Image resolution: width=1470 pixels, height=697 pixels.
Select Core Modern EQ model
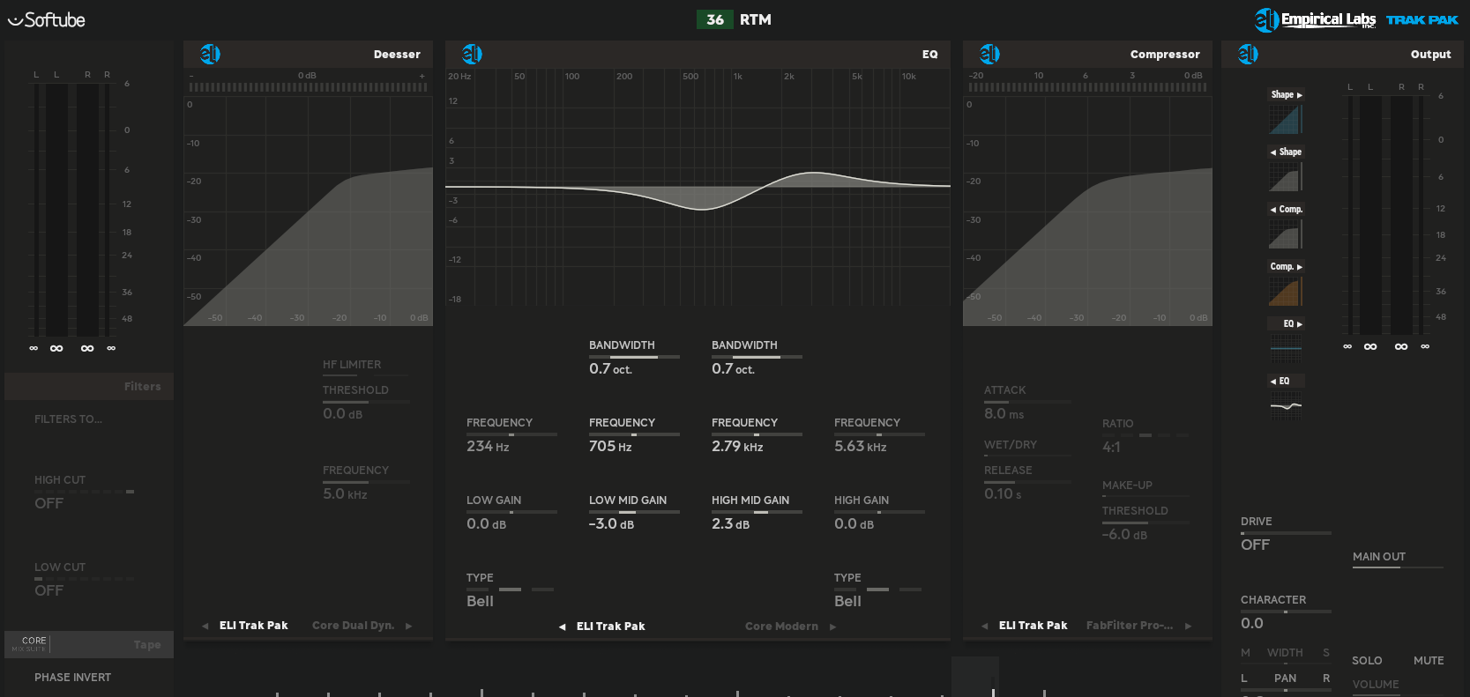pos(781,627)
